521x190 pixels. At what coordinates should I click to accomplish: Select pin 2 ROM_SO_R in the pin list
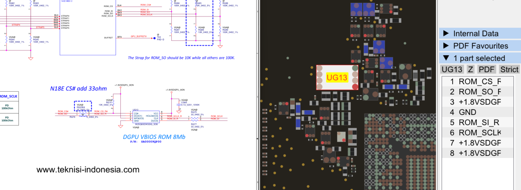point(478,92)
